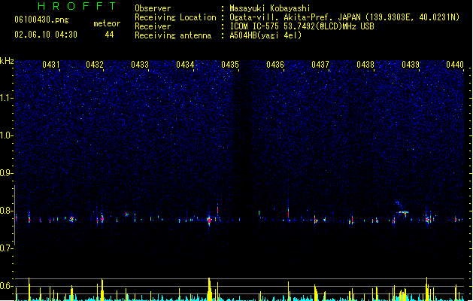The width and height of the screenshot is (473, 301).
Task: Click the 0.8 kHz axis label
Action: click(6, 211)
